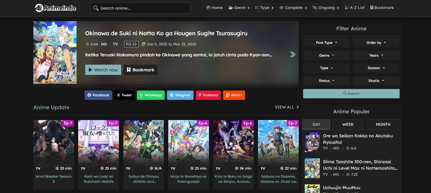This screenshot has width=431, height=193.
Task: Click the filter Search button
Action: pyautogui.click(x=351, y=93)
